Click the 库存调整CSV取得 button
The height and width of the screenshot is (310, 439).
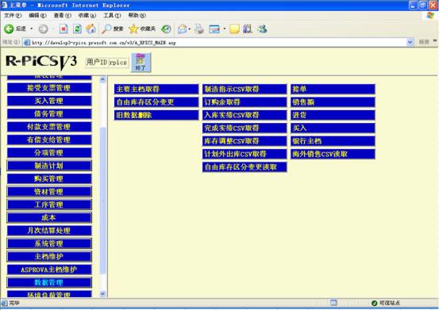click(x=245, y=141)
